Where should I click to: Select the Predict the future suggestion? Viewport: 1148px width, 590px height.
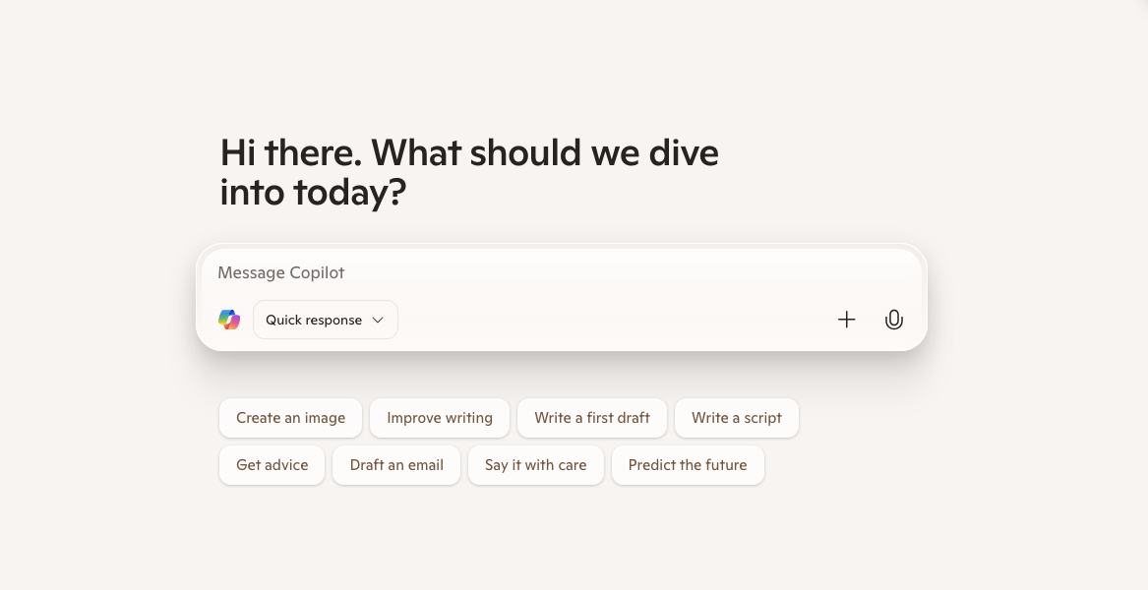tap(688, 465)
